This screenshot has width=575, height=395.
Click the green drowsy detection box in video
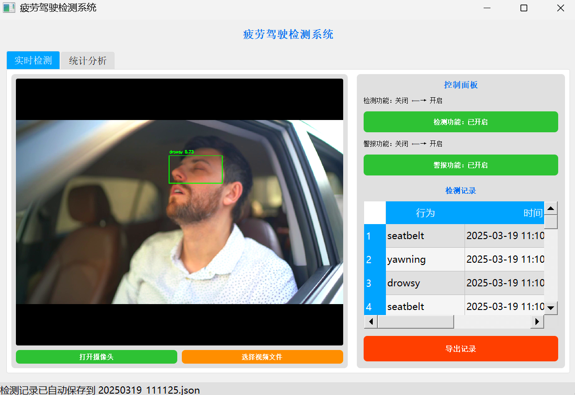(x=195, y=169)
